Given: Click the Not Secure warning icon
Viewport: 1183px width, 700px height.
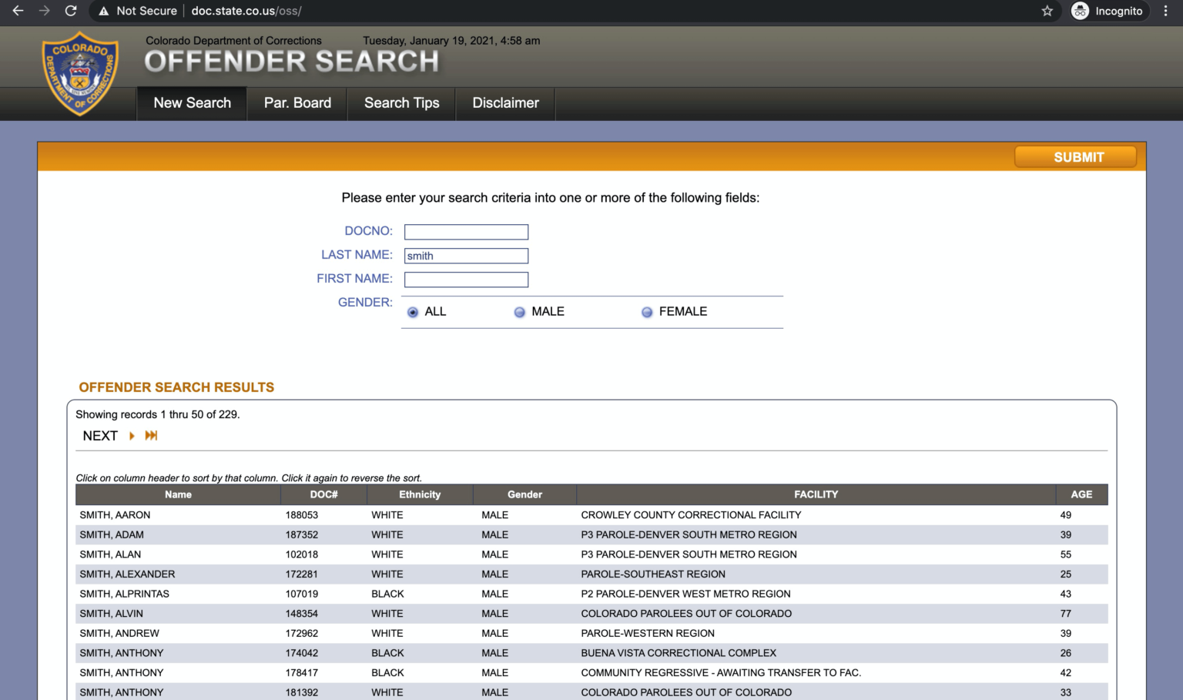Looking at the screenshot, I should pos(104,11).
